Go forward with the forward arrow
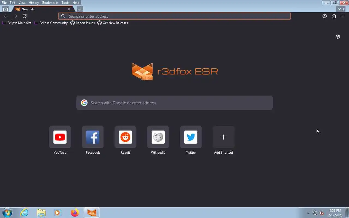 pos(15,16)
